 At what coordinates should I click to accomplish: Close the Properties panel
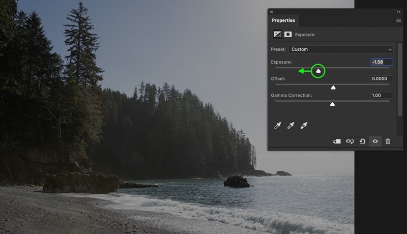point(272,12)
